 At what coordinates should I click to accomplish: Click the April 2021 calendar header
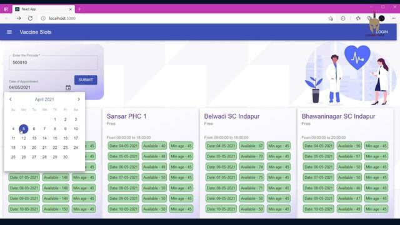pos(44,99)
